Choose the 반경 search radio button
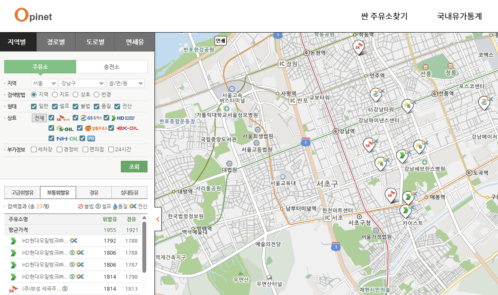Viewport: 498px width, 295px height. (97, 94)
